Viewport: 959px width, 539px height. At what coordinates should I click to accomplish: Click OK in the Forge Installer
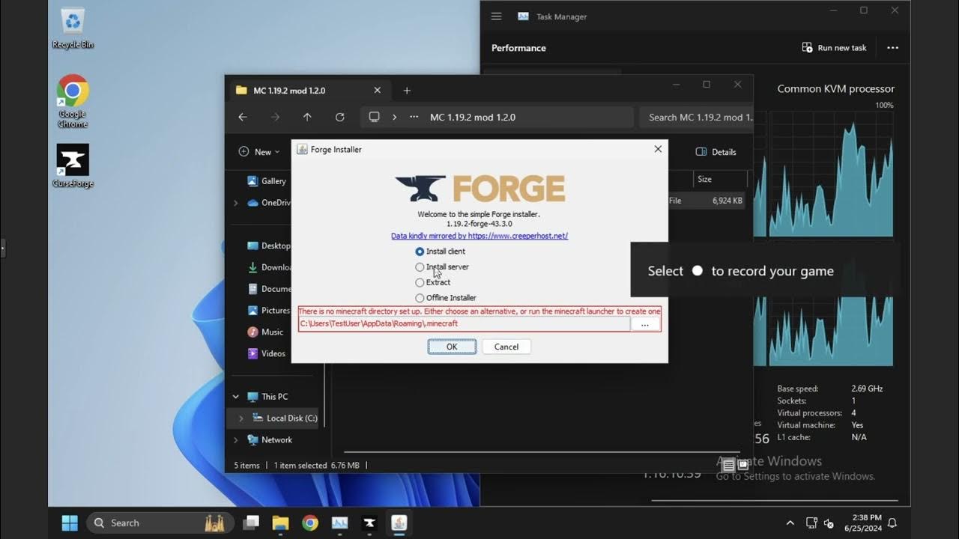[452, 347]
